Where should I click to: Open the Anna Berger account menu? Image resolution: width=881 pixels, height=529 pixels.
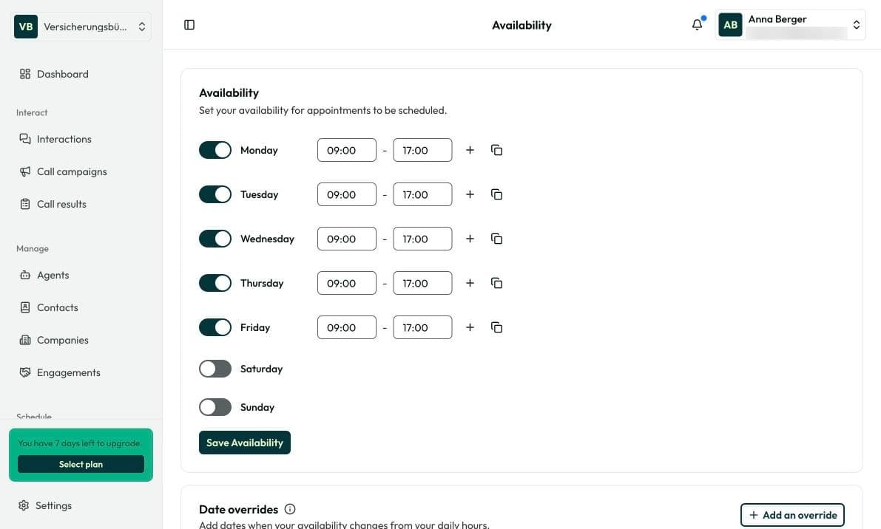click(790, 24)
